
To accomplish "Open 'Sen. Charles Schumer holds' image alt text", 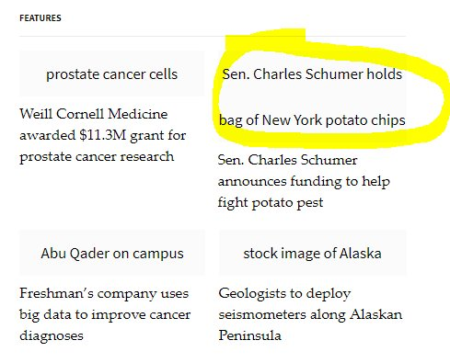I will pos(312,74).
